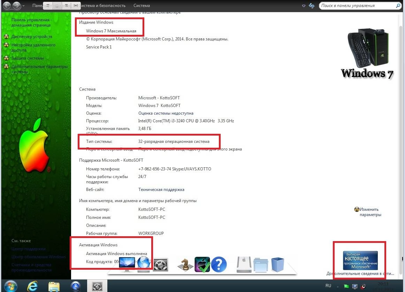Select '+7-962-656-23-74 Skype:UVAYS.KOTTO' phone text
Screen dimensions: 405x292
coord(175,169)
